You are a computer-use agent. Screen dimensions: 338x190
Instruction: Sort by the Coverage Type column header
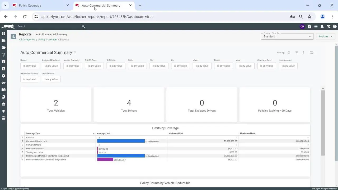tap(33, 134)
